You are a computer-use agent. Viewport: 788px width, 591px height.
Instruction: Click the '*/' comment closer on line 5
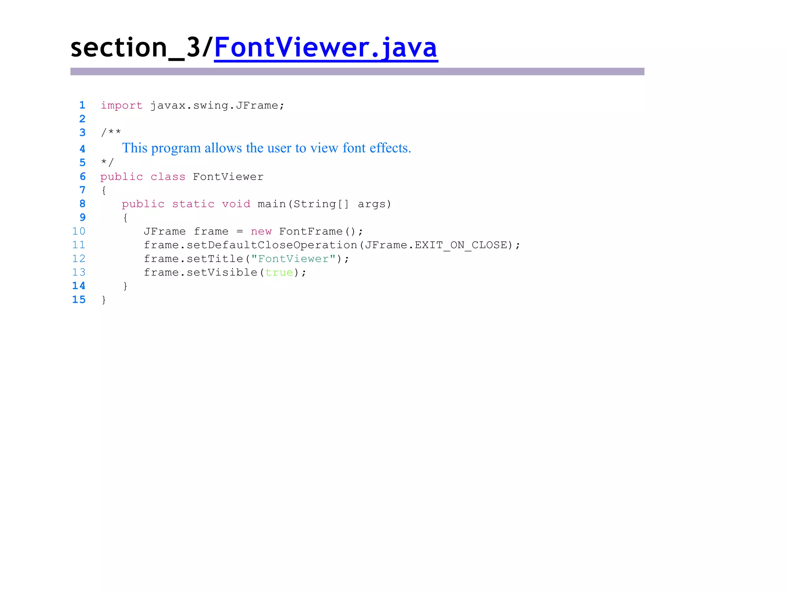pyautogui.click(x=107, y=162)
